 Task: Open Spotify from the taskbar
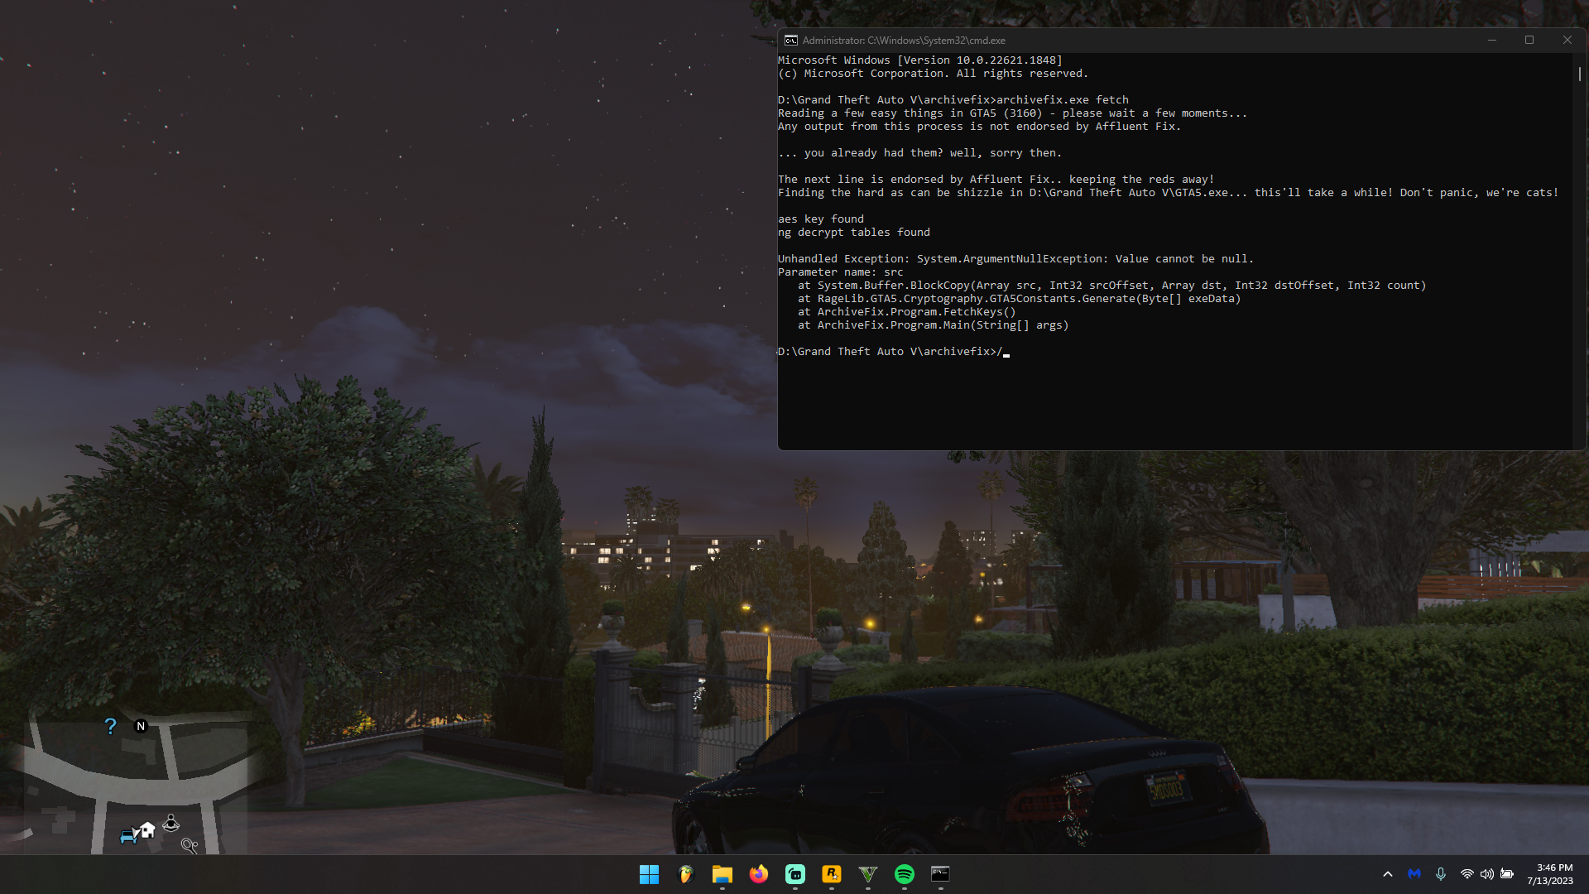(x=905, y=874)
